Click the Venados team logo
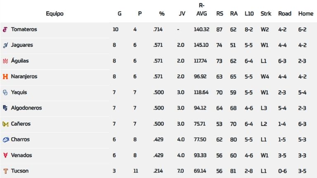The width and height of the screenshot is (317, 178). click(x=5, y=155)
